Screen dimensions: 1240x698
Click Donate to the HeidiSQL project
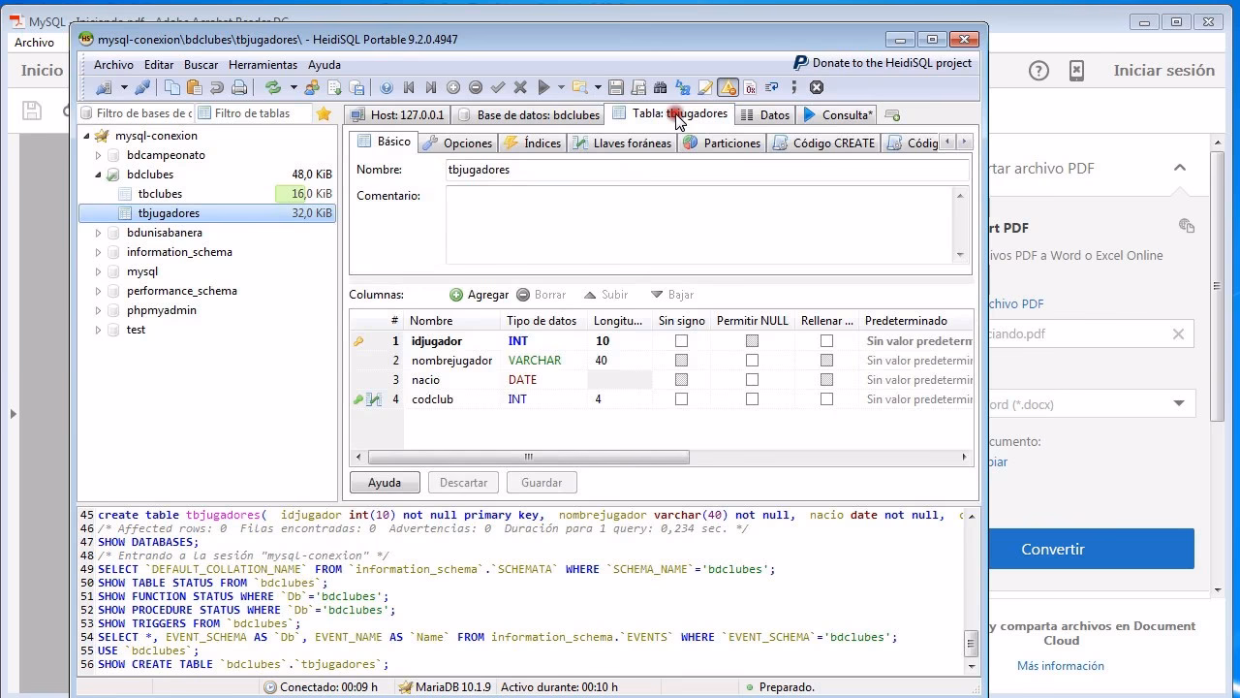pyautogui.click(x=883, y=63)
